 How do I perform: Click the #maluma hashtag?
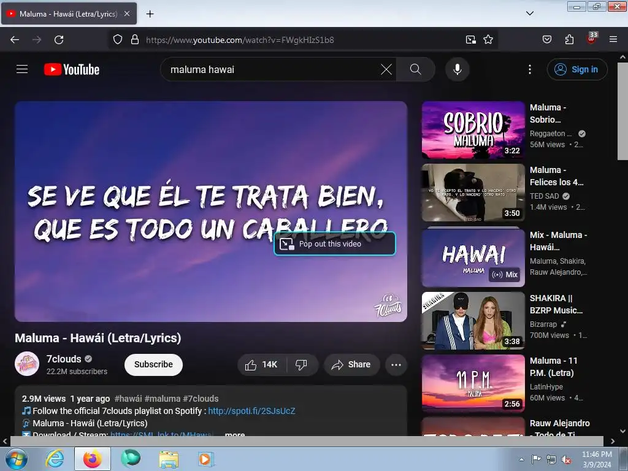(x=162, y=399)
